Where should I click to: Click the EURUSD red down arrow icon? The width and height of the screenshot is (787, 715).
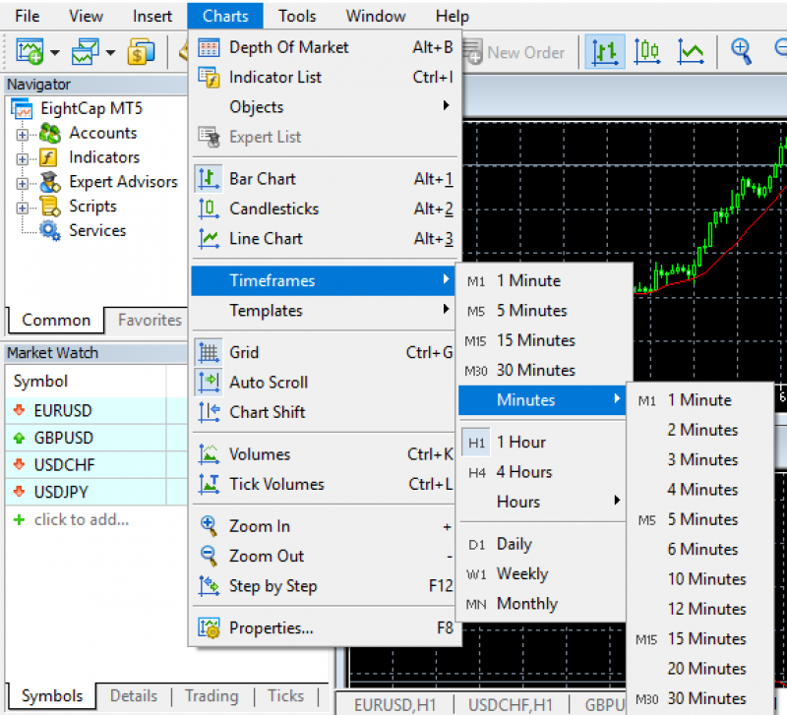pyautogui.click(x=19, y=410)
